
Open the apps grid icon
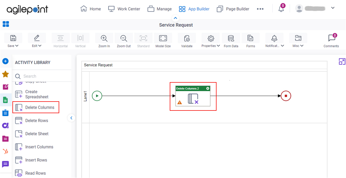coord(6,24)
